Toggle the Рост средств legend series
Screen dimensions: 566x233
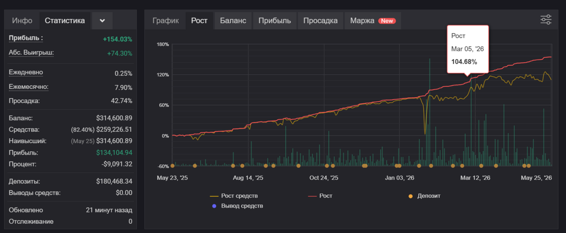tap(234, 196)
